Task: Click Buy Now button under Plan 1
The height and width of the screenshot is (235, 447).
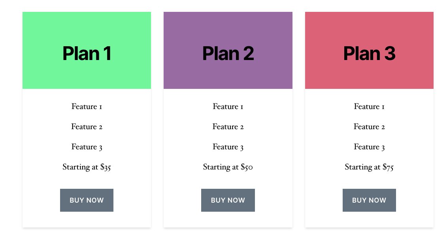Action: point(87,200)
